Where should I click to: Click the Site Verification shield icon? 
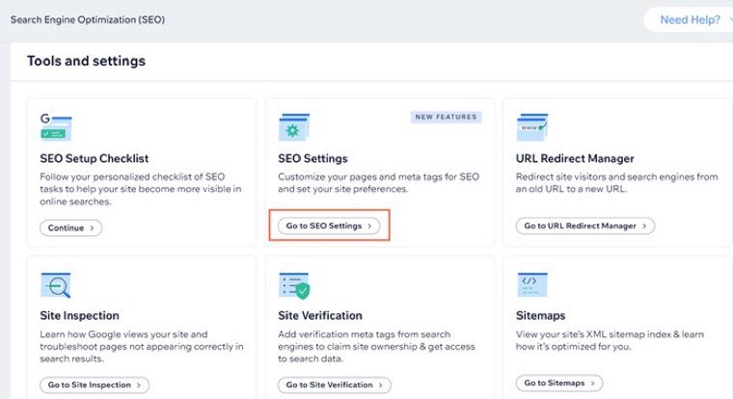(294, 285)
